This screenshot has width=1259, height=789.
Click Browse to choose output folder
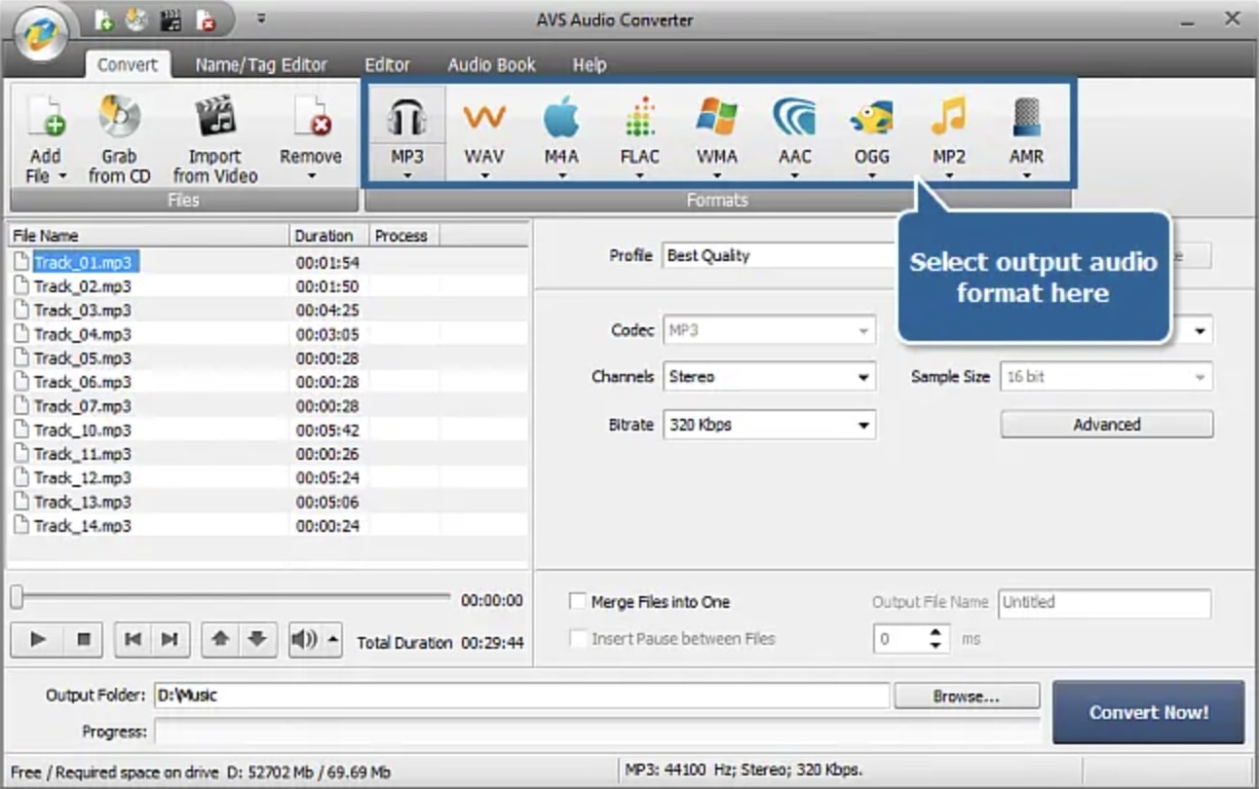tap(966, 696)
